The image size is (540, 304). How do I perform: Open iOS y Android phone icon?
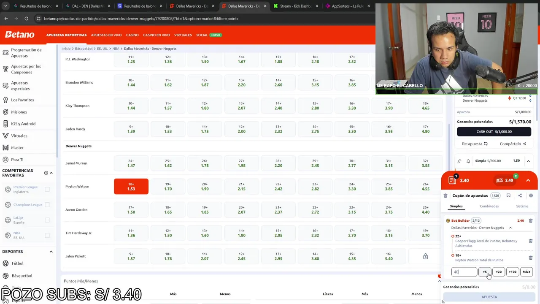5,124
